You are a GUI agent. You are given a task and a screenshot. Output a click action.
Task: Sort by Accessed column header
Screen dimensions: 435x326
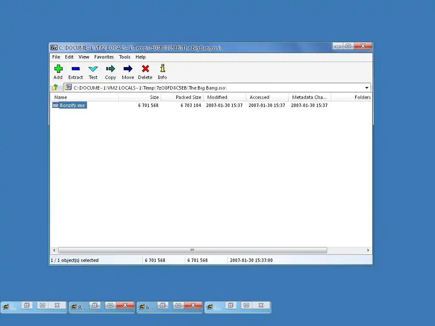coord(267,97)
